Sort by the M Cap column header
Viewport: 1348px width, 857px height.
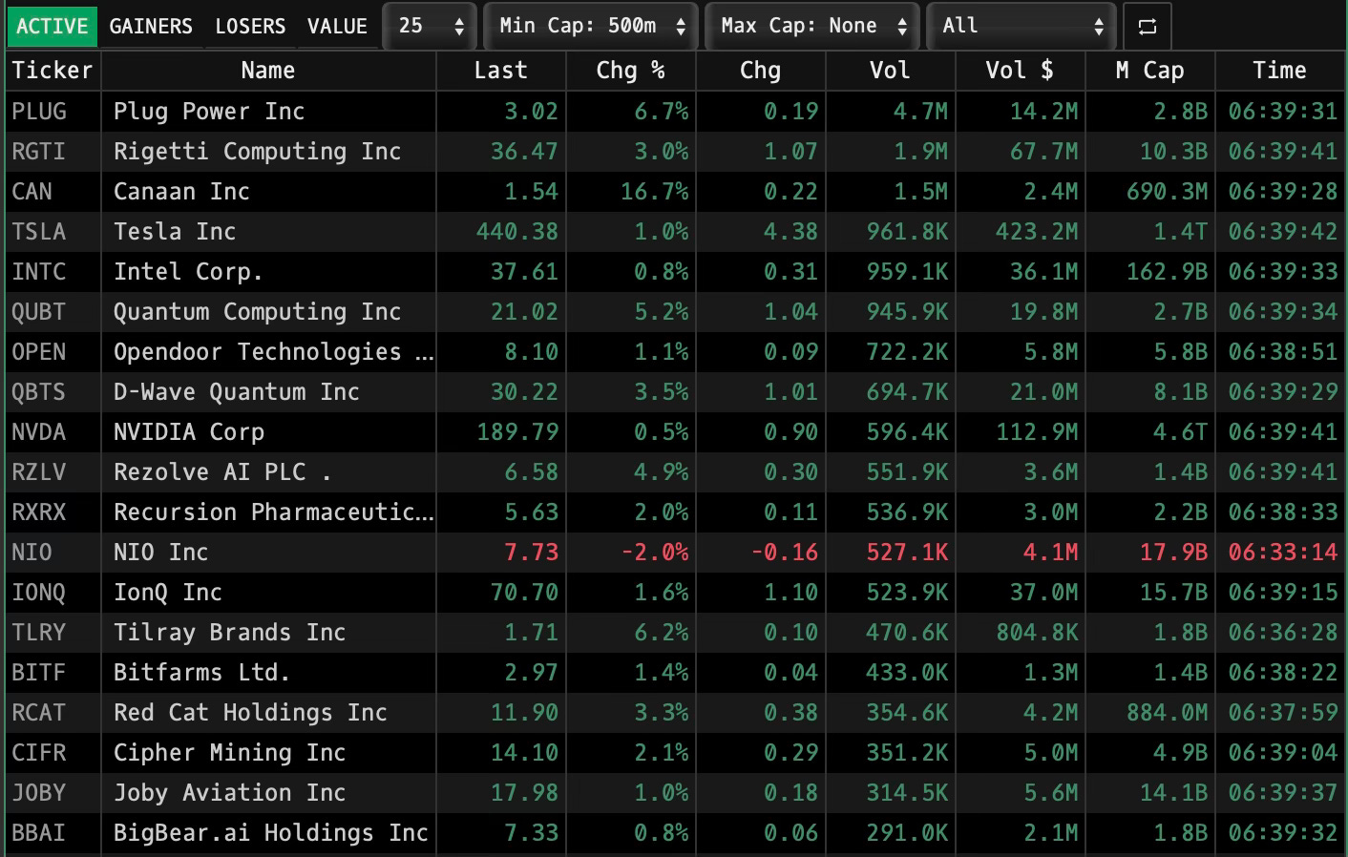[x=1150, y=71]
